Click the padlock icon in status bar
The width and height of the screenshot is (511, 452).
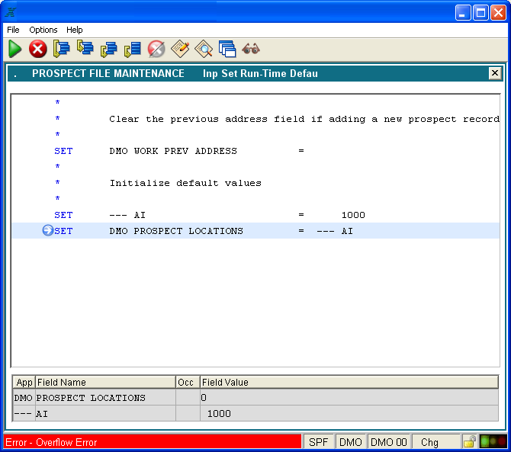[470, 442]
